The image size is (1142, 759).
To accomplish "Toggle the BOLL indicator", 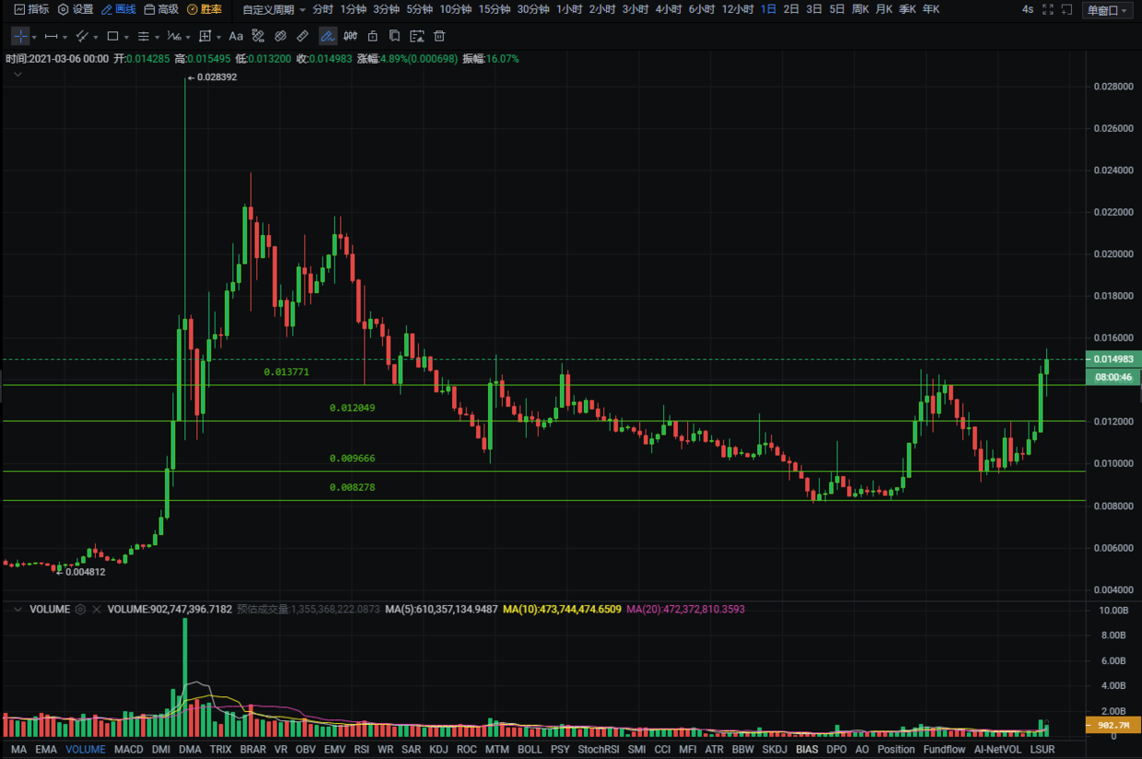I will (x=530, y=750).
